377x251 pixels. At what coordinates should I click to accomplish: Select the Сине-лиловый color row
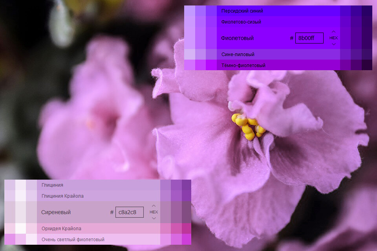278,55
